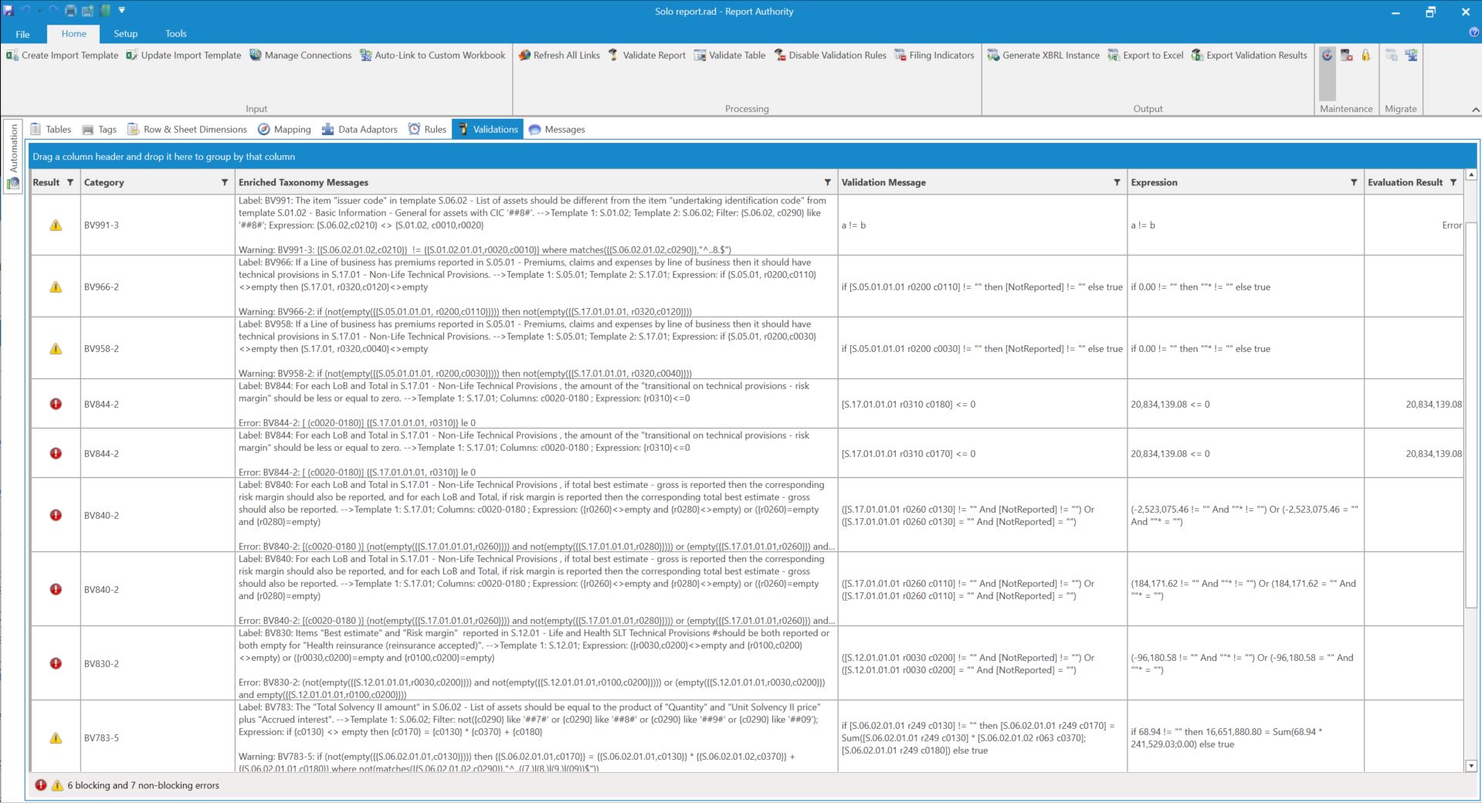Click the table with red X Maintenance icon
Viewport: 1482px width, 803px height.
pos(1347,56)
